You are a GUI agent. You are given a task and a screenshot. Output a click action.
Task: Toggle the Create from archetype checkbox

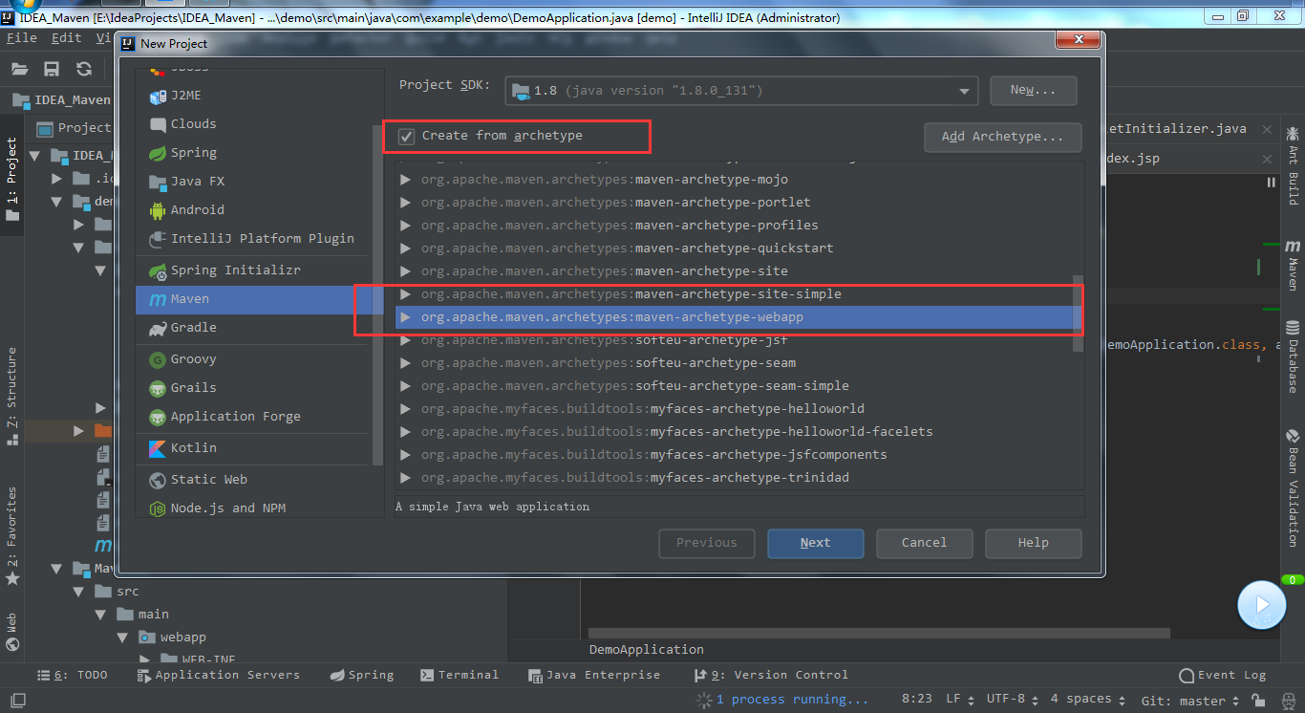(x=407, y=136)
